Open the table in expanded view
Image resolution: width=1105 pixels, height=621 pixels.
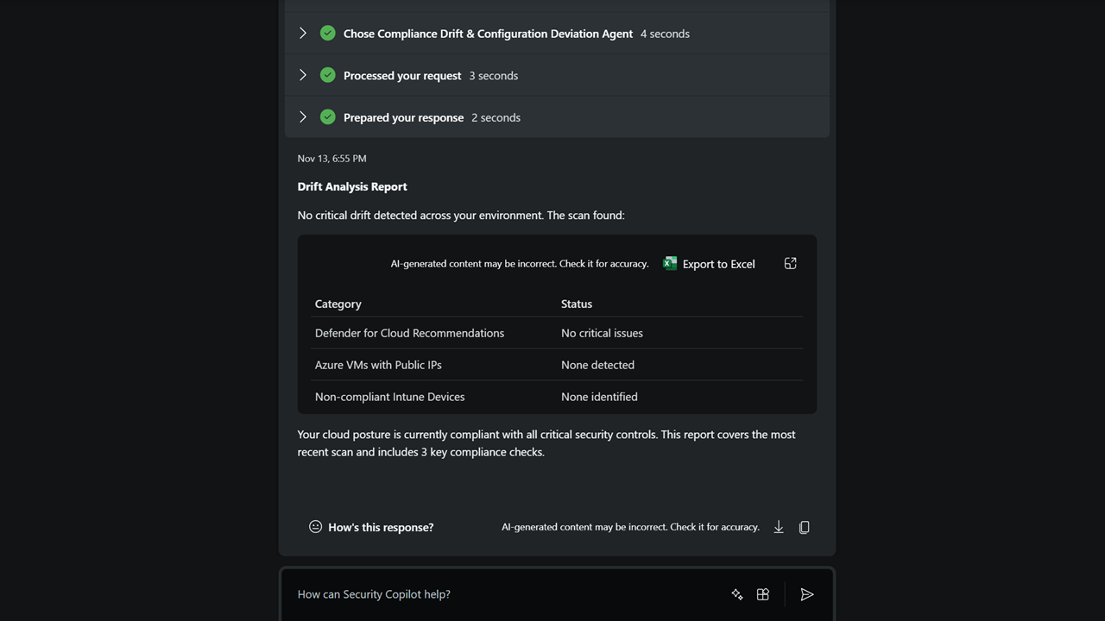[x=790, y=263]
